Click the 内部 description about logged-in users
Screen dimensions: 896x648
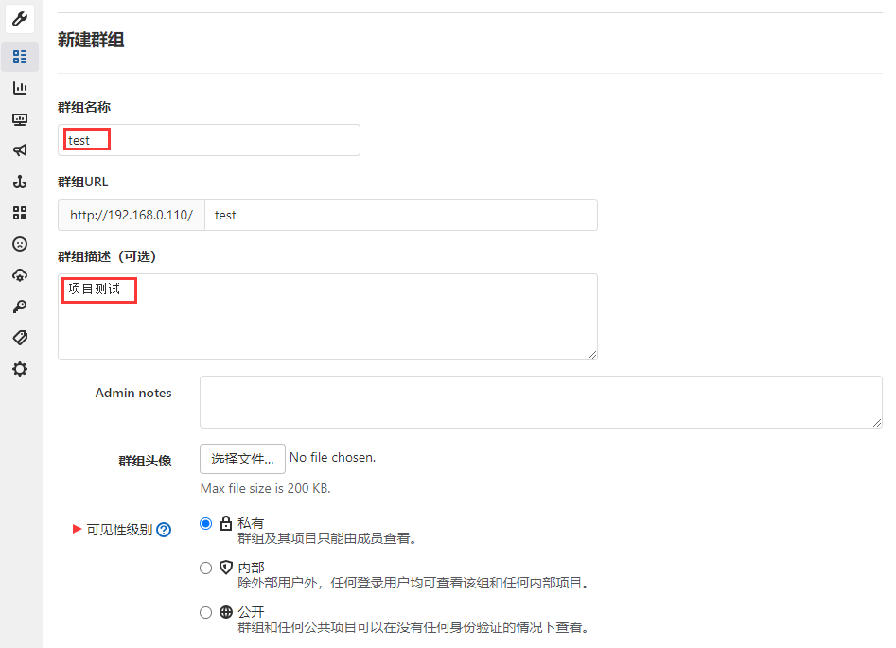[413, 583]
